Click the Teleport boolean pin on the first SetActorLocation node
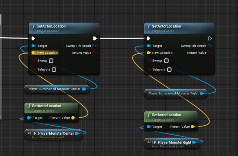The image size is (238, 156). pos(33,70)
